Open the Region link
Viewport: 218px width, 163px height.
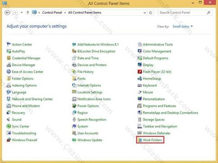click(82, 113)
